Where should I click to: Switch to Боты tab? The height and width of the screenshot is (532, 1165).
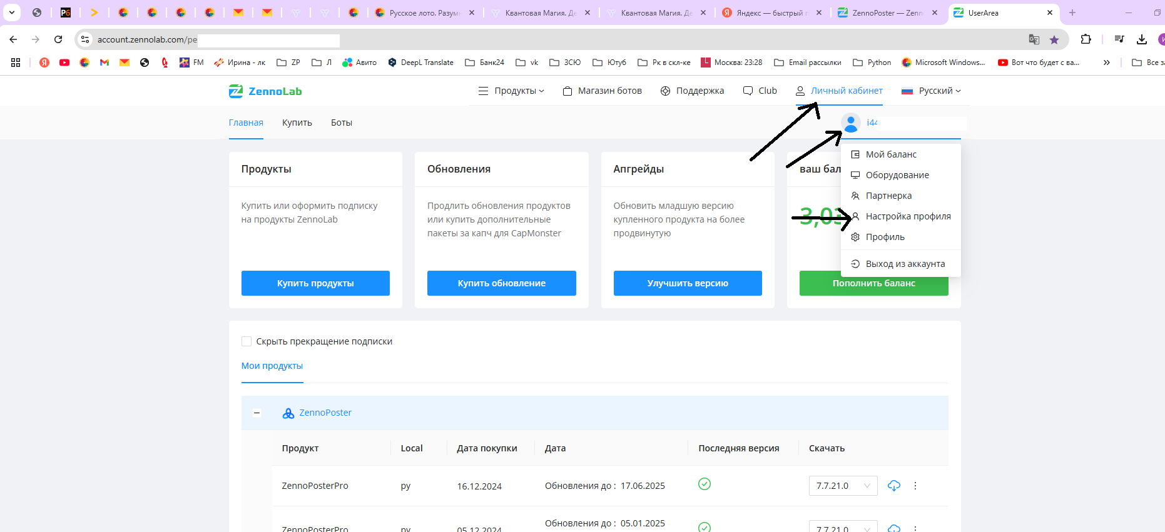click(x=342, y=123)
